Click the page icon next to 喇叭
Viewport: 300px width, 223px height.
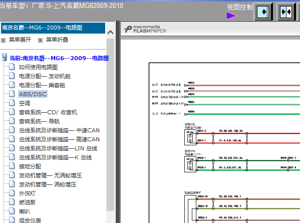(12, 210)
